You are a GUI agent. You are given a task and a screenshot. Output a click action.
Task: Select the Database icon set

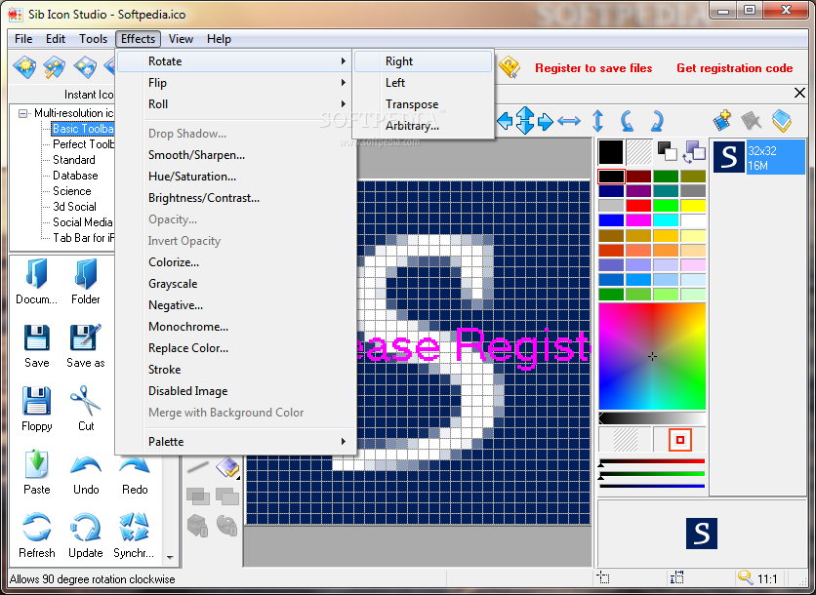[x=75, y=176]
